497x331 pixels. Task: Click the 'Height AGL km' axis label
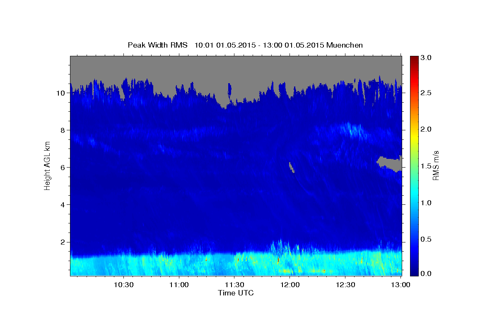coord(47,165)
